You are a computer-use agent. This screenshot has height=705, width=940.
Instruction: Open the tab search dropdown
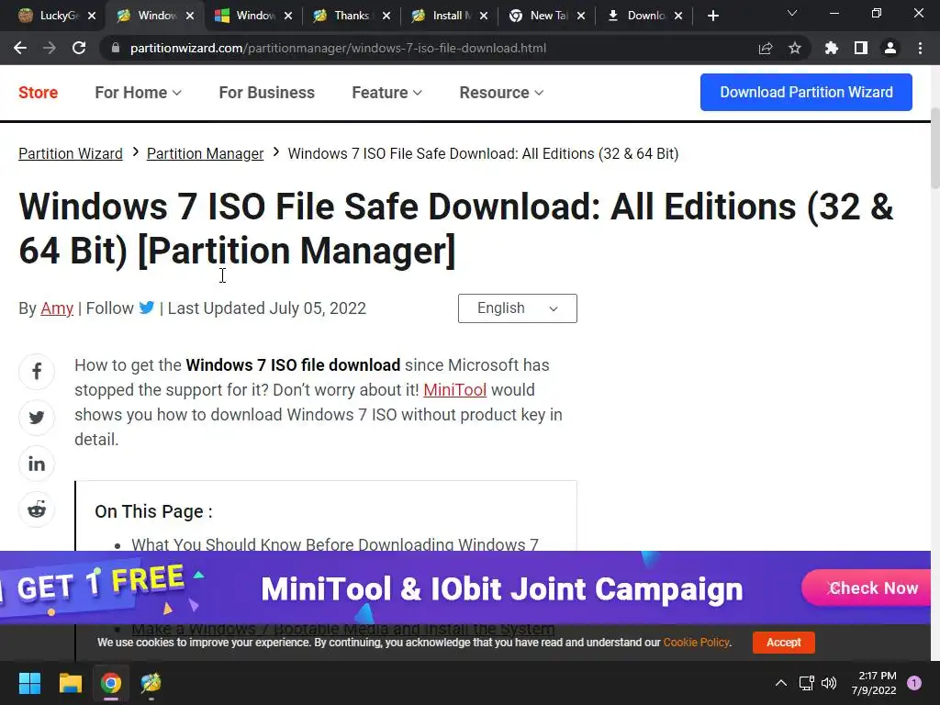(792, 13)
